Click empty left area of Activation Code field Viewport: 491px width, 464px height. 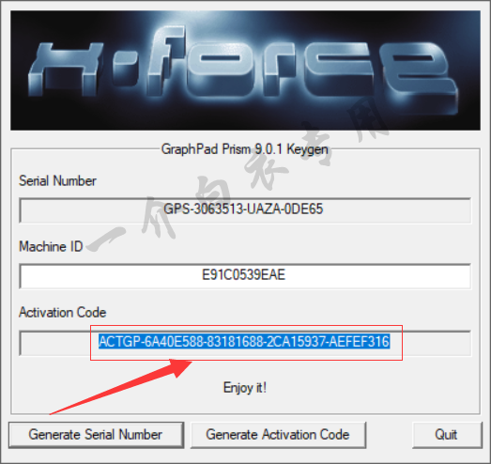[54, 343]
